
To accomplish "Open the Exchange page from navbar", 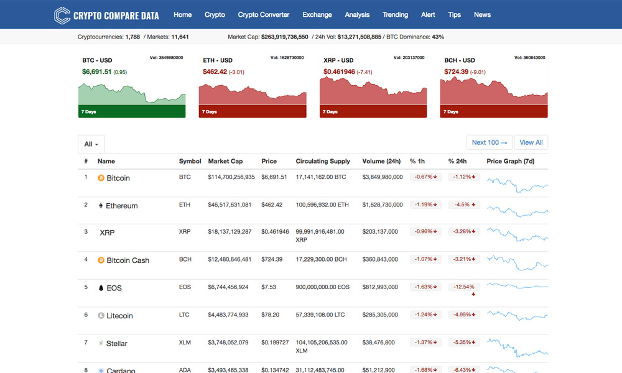I will [317, 15].
